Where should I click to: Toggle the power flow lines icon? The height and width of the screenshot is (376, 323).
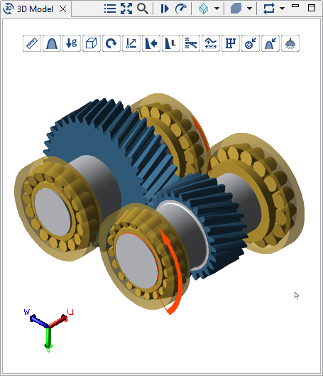click(191, 43)
